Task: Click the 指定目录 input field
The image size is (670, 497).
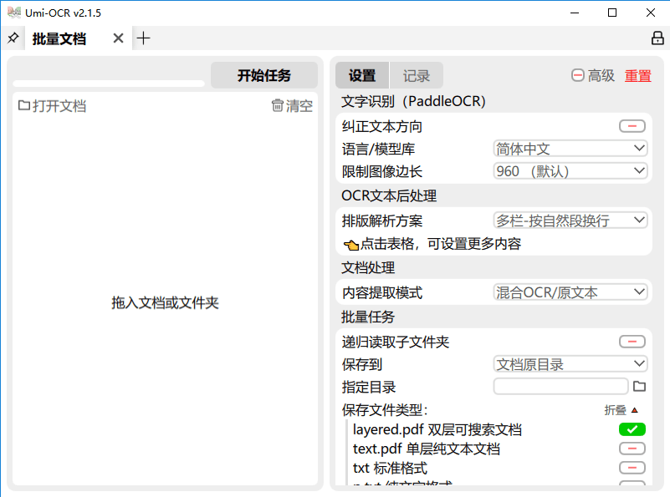Action: pos(560,386)
